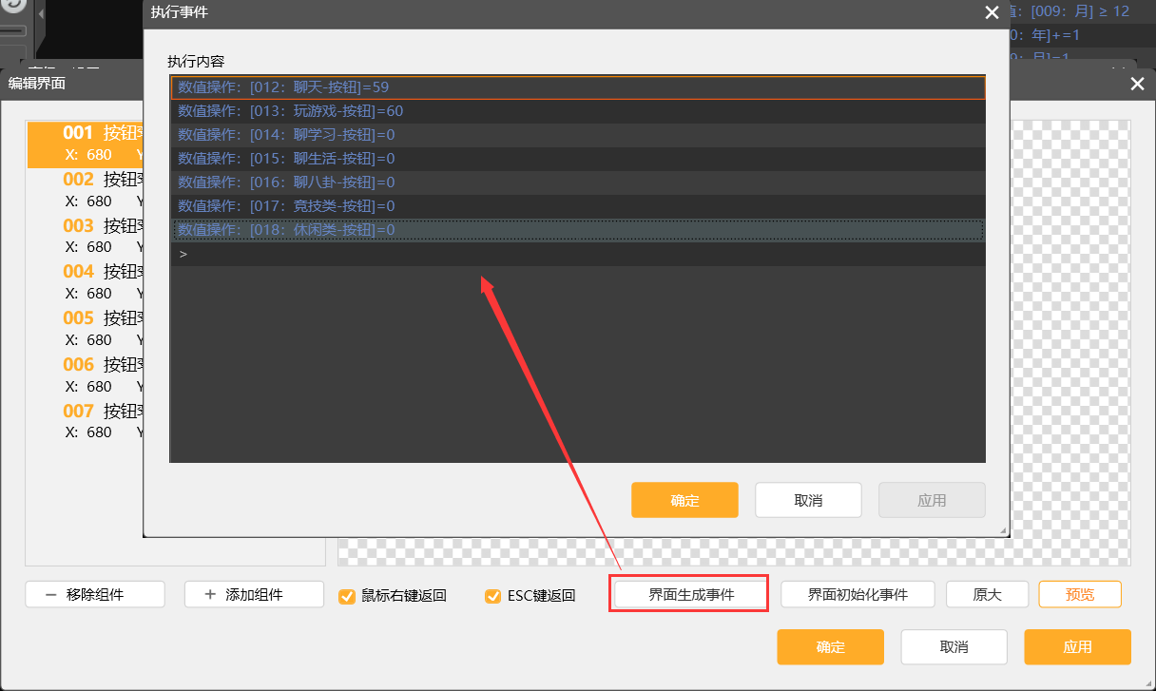This screenshot has width=1156, height=691.
Task: Click the plus icon on 添加组件
Action: point(210,595)
